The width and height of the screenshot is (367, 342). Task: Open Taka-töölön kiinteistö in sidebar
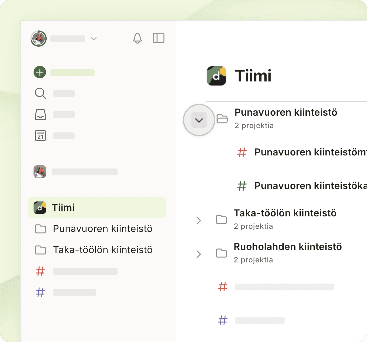click(x=102, y=250)
